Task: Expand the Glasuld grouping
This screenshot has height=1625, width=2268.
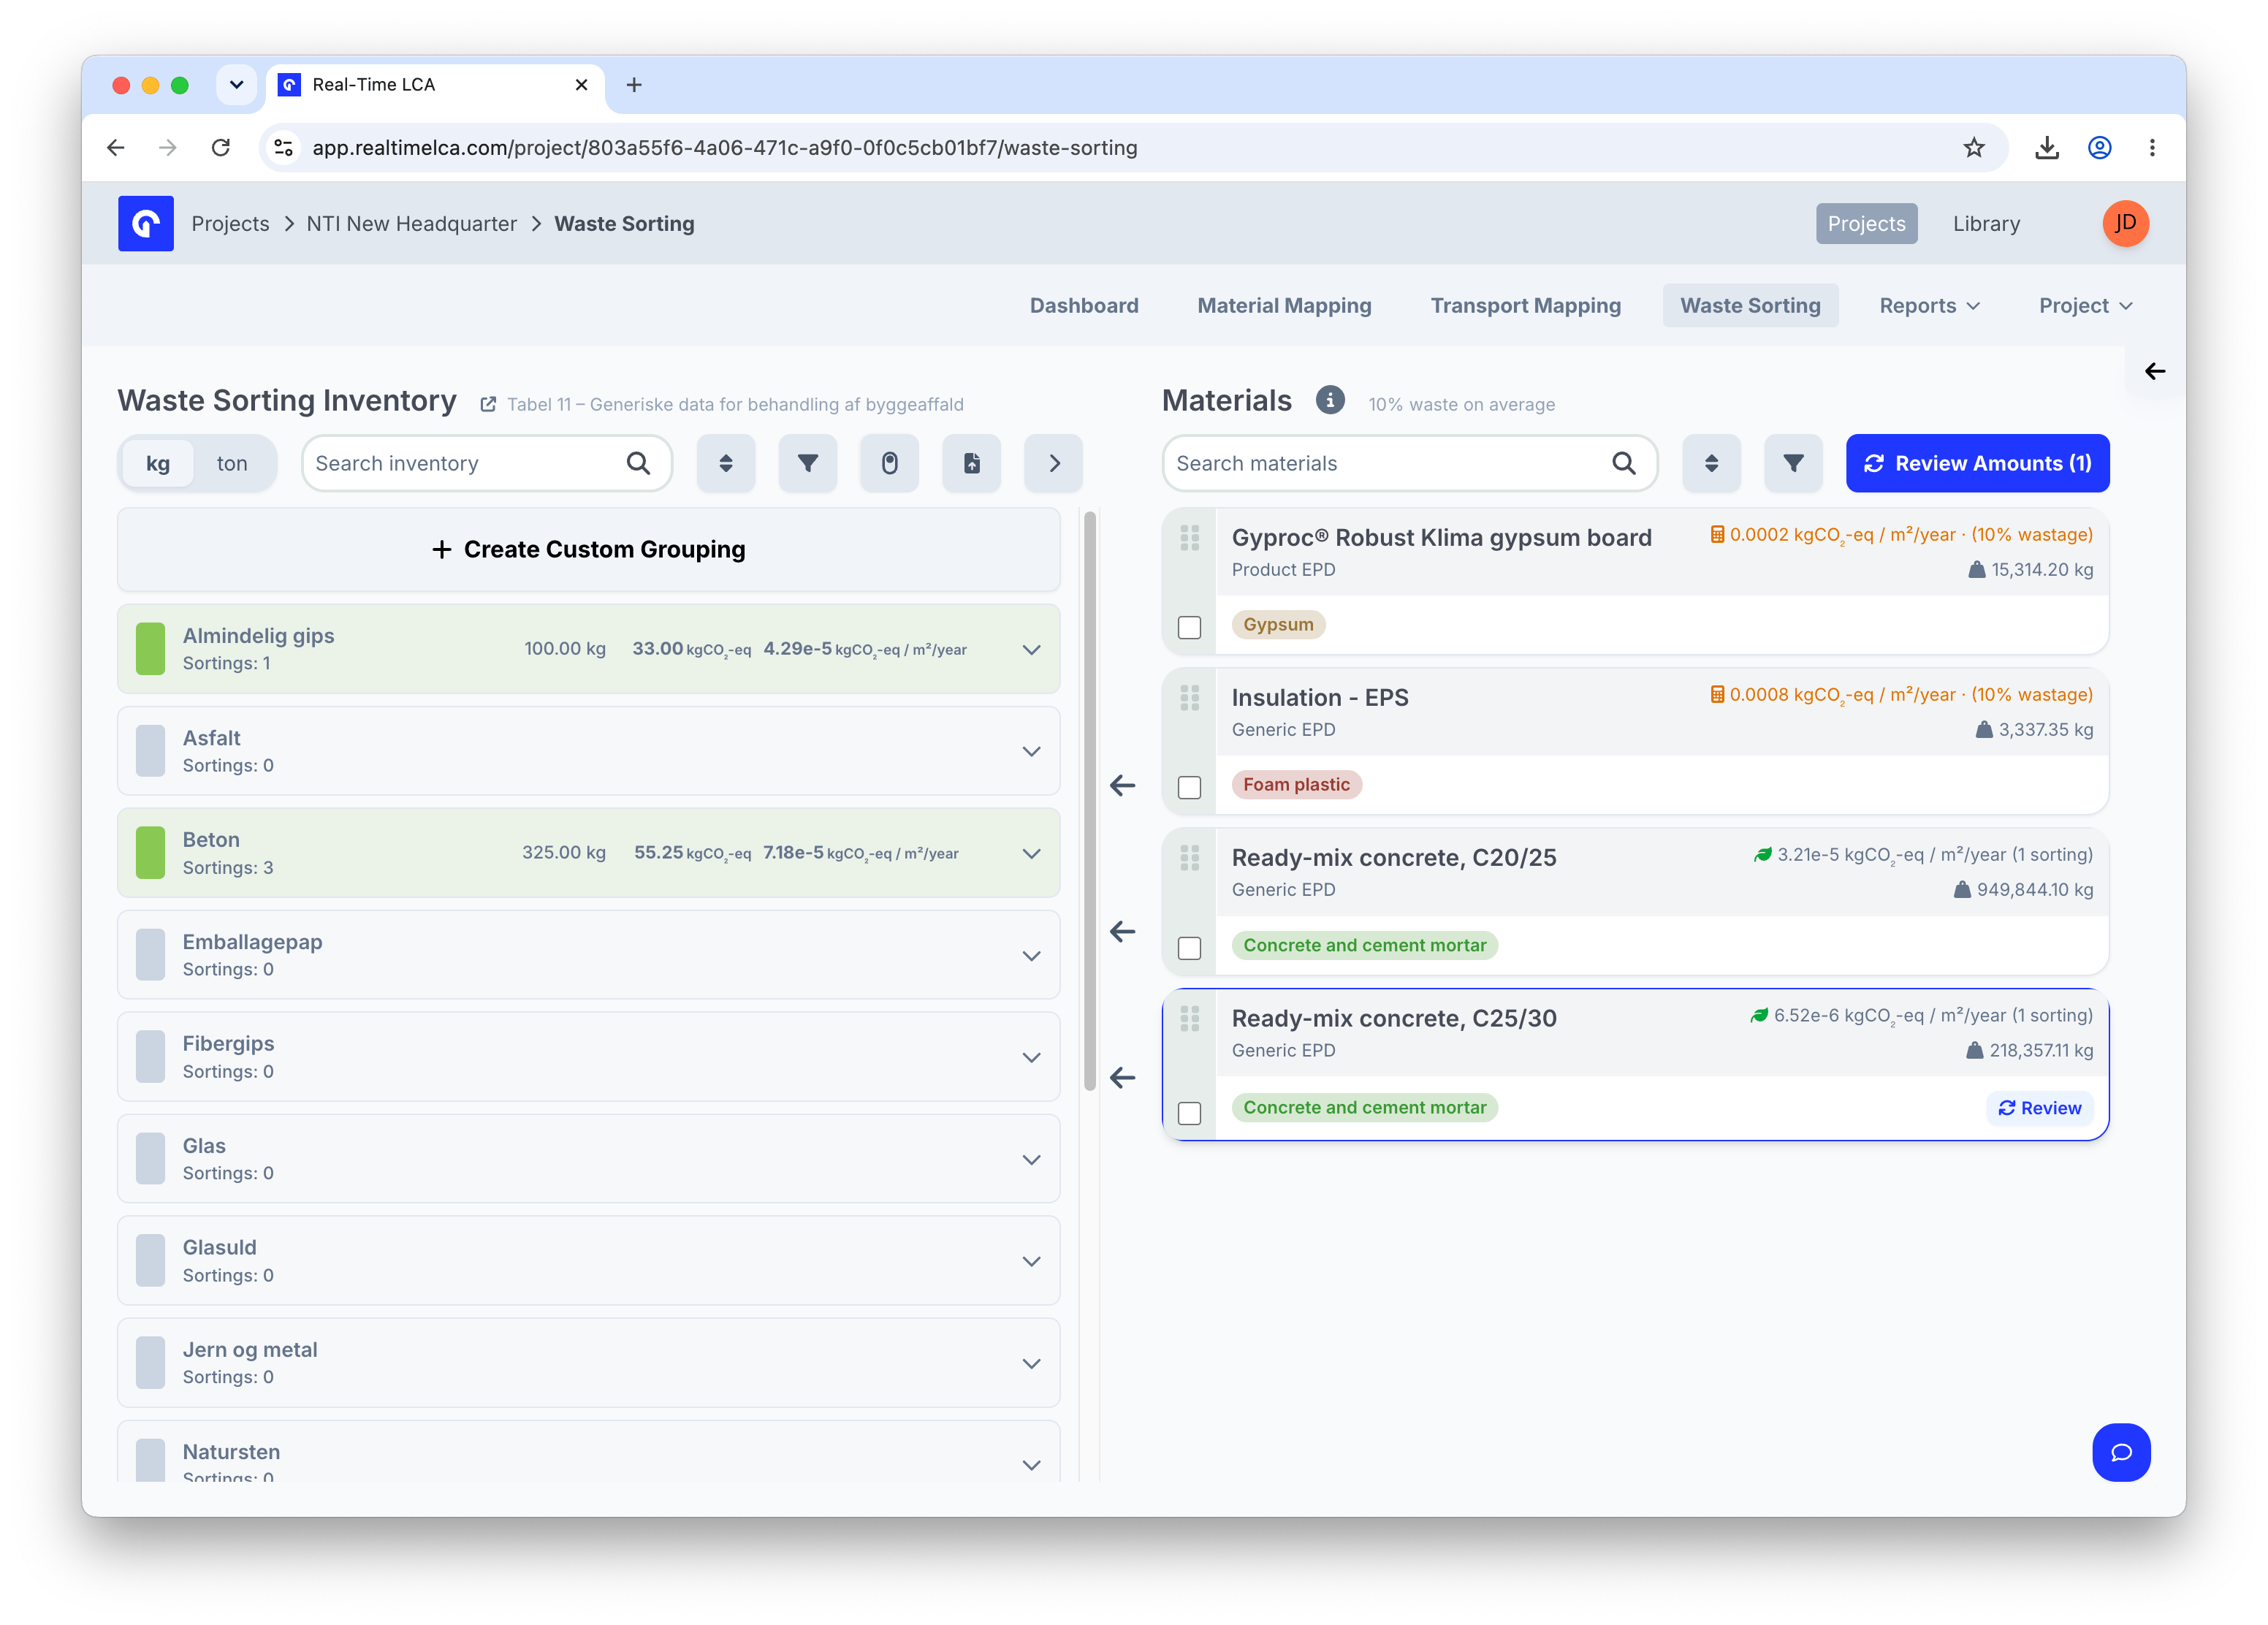Action: pos(1031,1261)
